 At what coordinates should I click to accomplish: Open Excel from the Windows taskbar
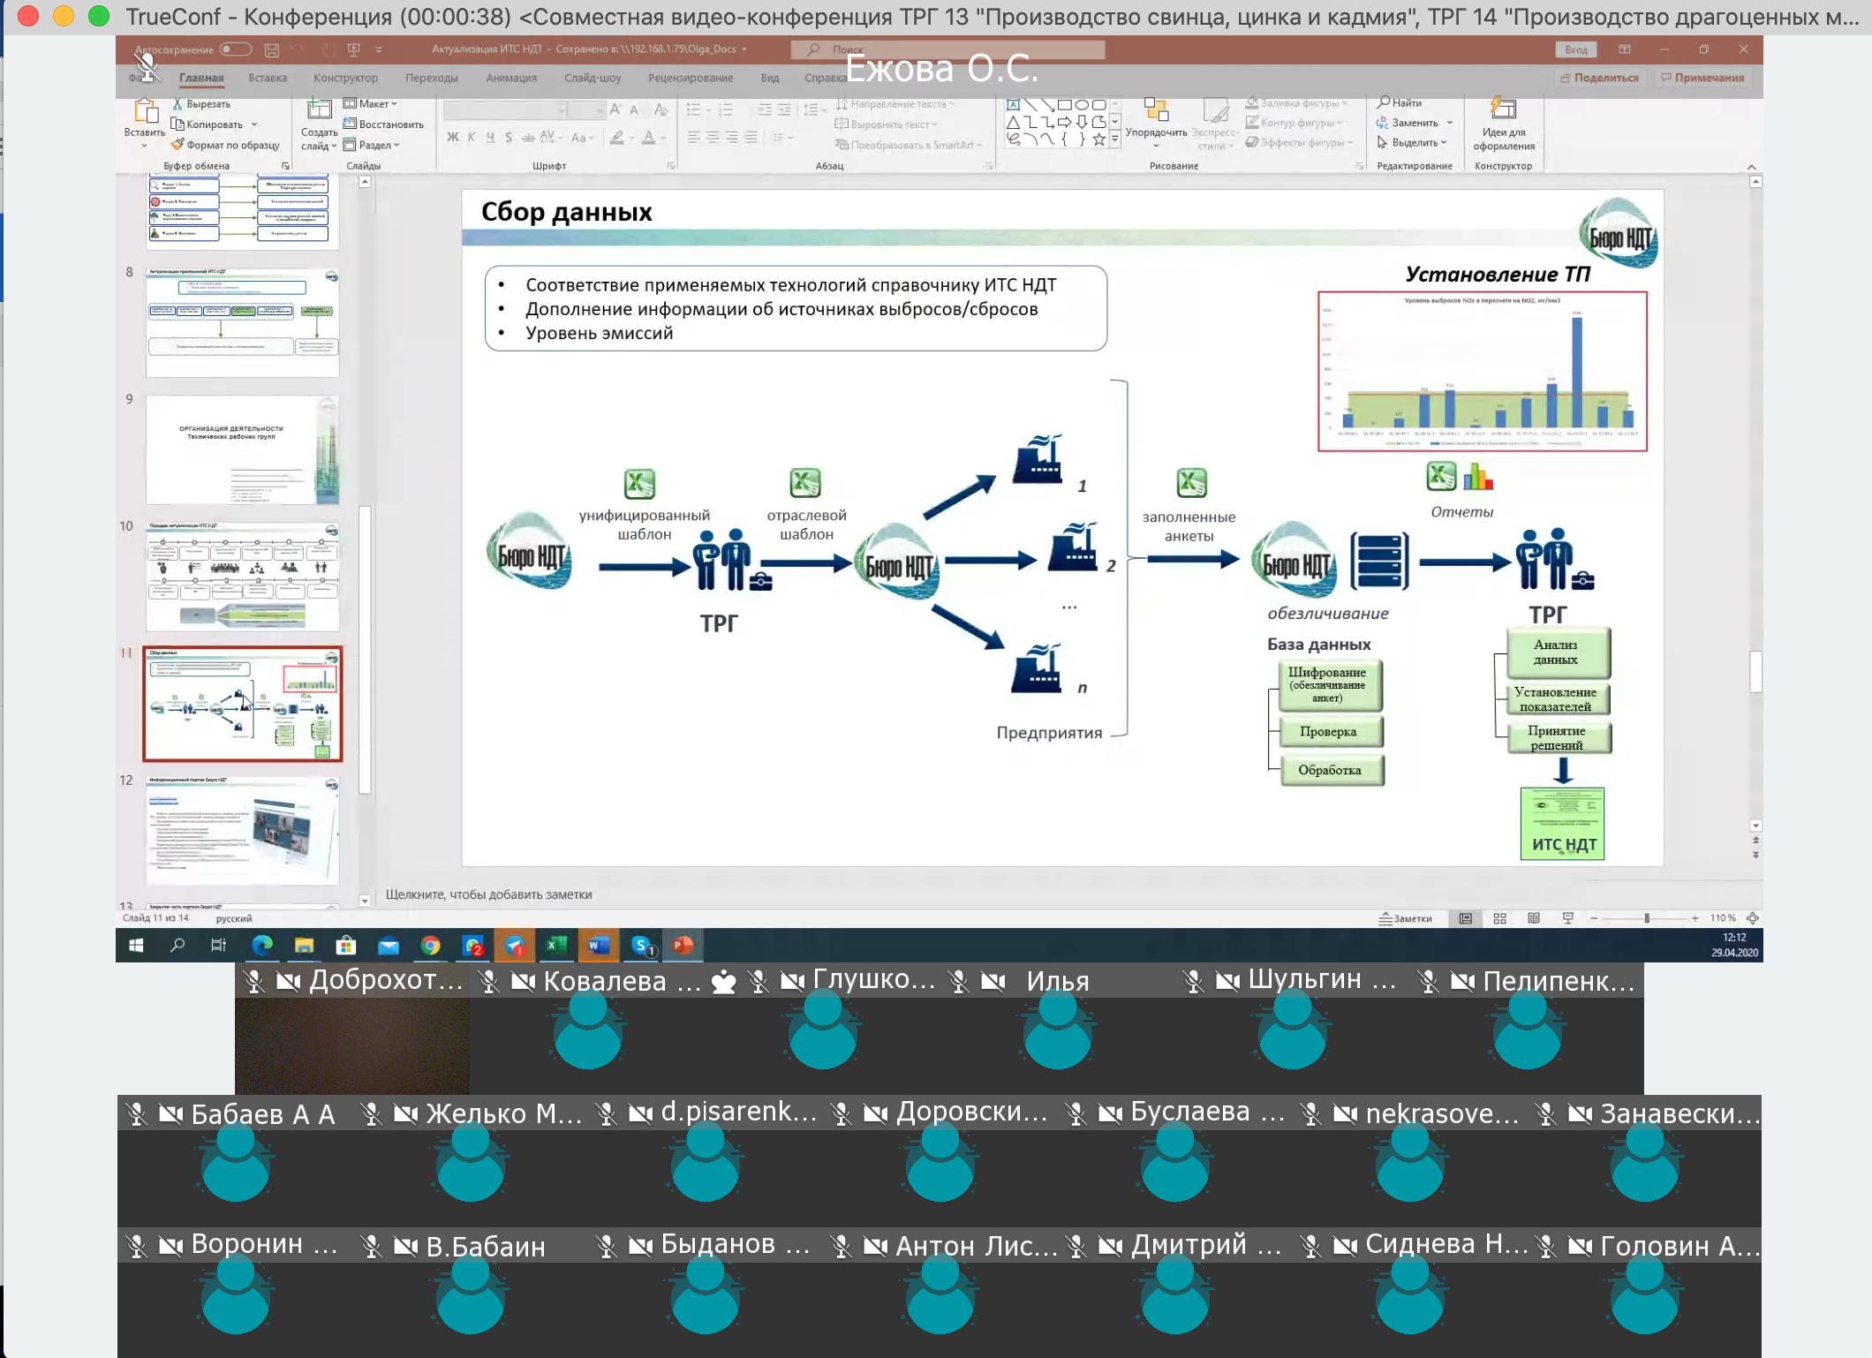pyautogui.click(x=555, y=945)
